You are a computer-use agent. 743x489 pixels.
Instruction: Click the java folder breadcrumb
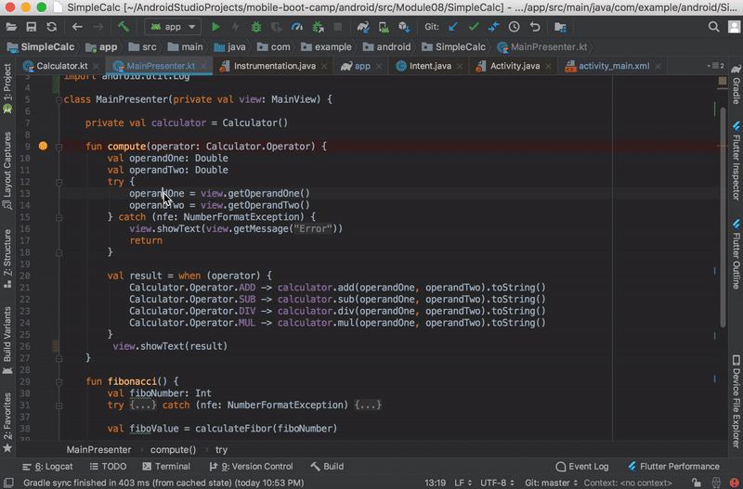pyautogui.click(x=229, y=47)
